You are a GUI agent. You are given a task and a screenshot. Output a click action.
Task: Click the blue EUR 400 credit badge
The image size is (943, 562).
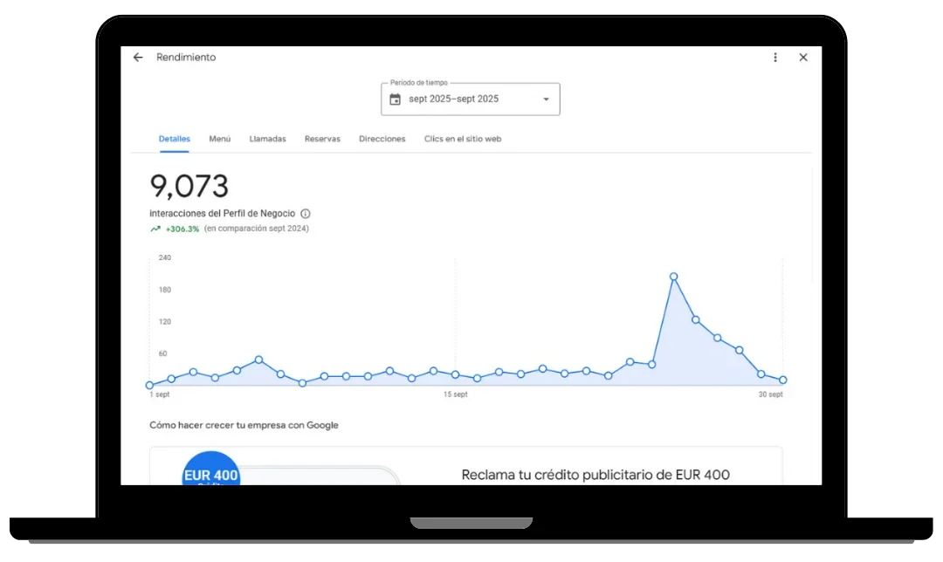coord(211,472)
